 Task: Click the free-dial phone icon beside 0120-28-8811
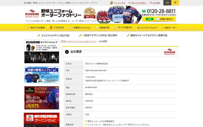pyautogui.click(x=144, y=11)
